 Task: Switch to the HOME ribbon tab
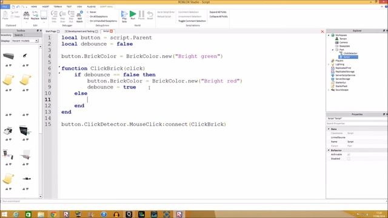pyautogui.click(x=34, y=7)
